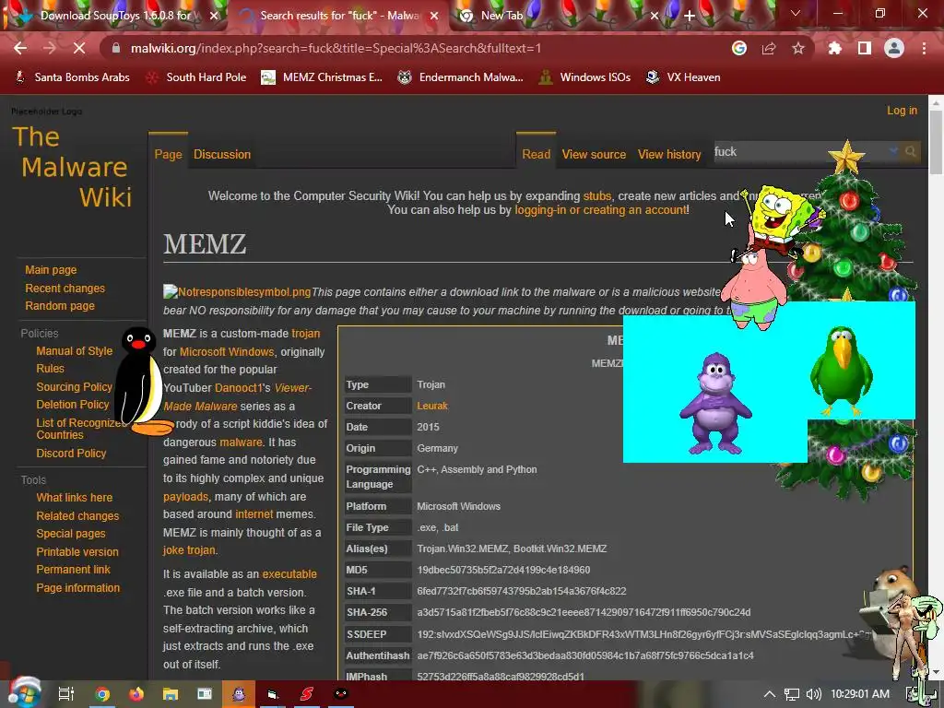Click What links here tool link

pyautogui.click(x=74, y=497)
